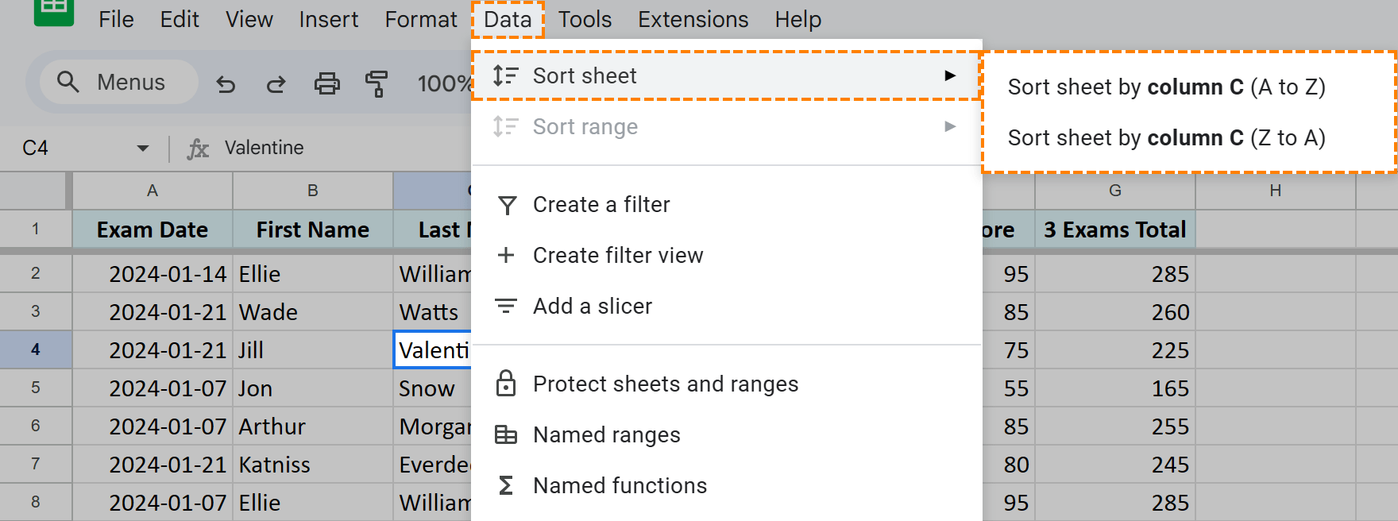This screenshot has height=521, width=1398.
Task: Select column B header
Action: (x=313, y=191)
